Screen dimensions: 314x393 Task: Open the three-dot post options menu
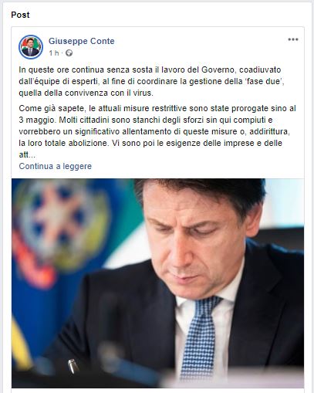tap(293, 39)
